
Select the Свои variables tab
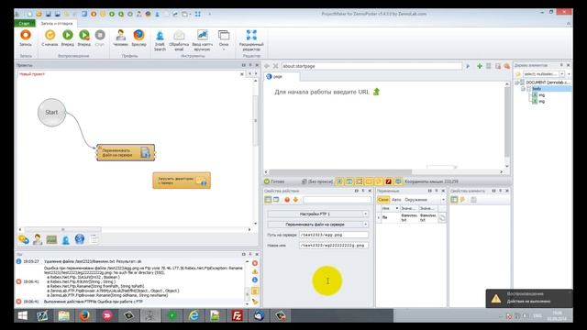383,200
